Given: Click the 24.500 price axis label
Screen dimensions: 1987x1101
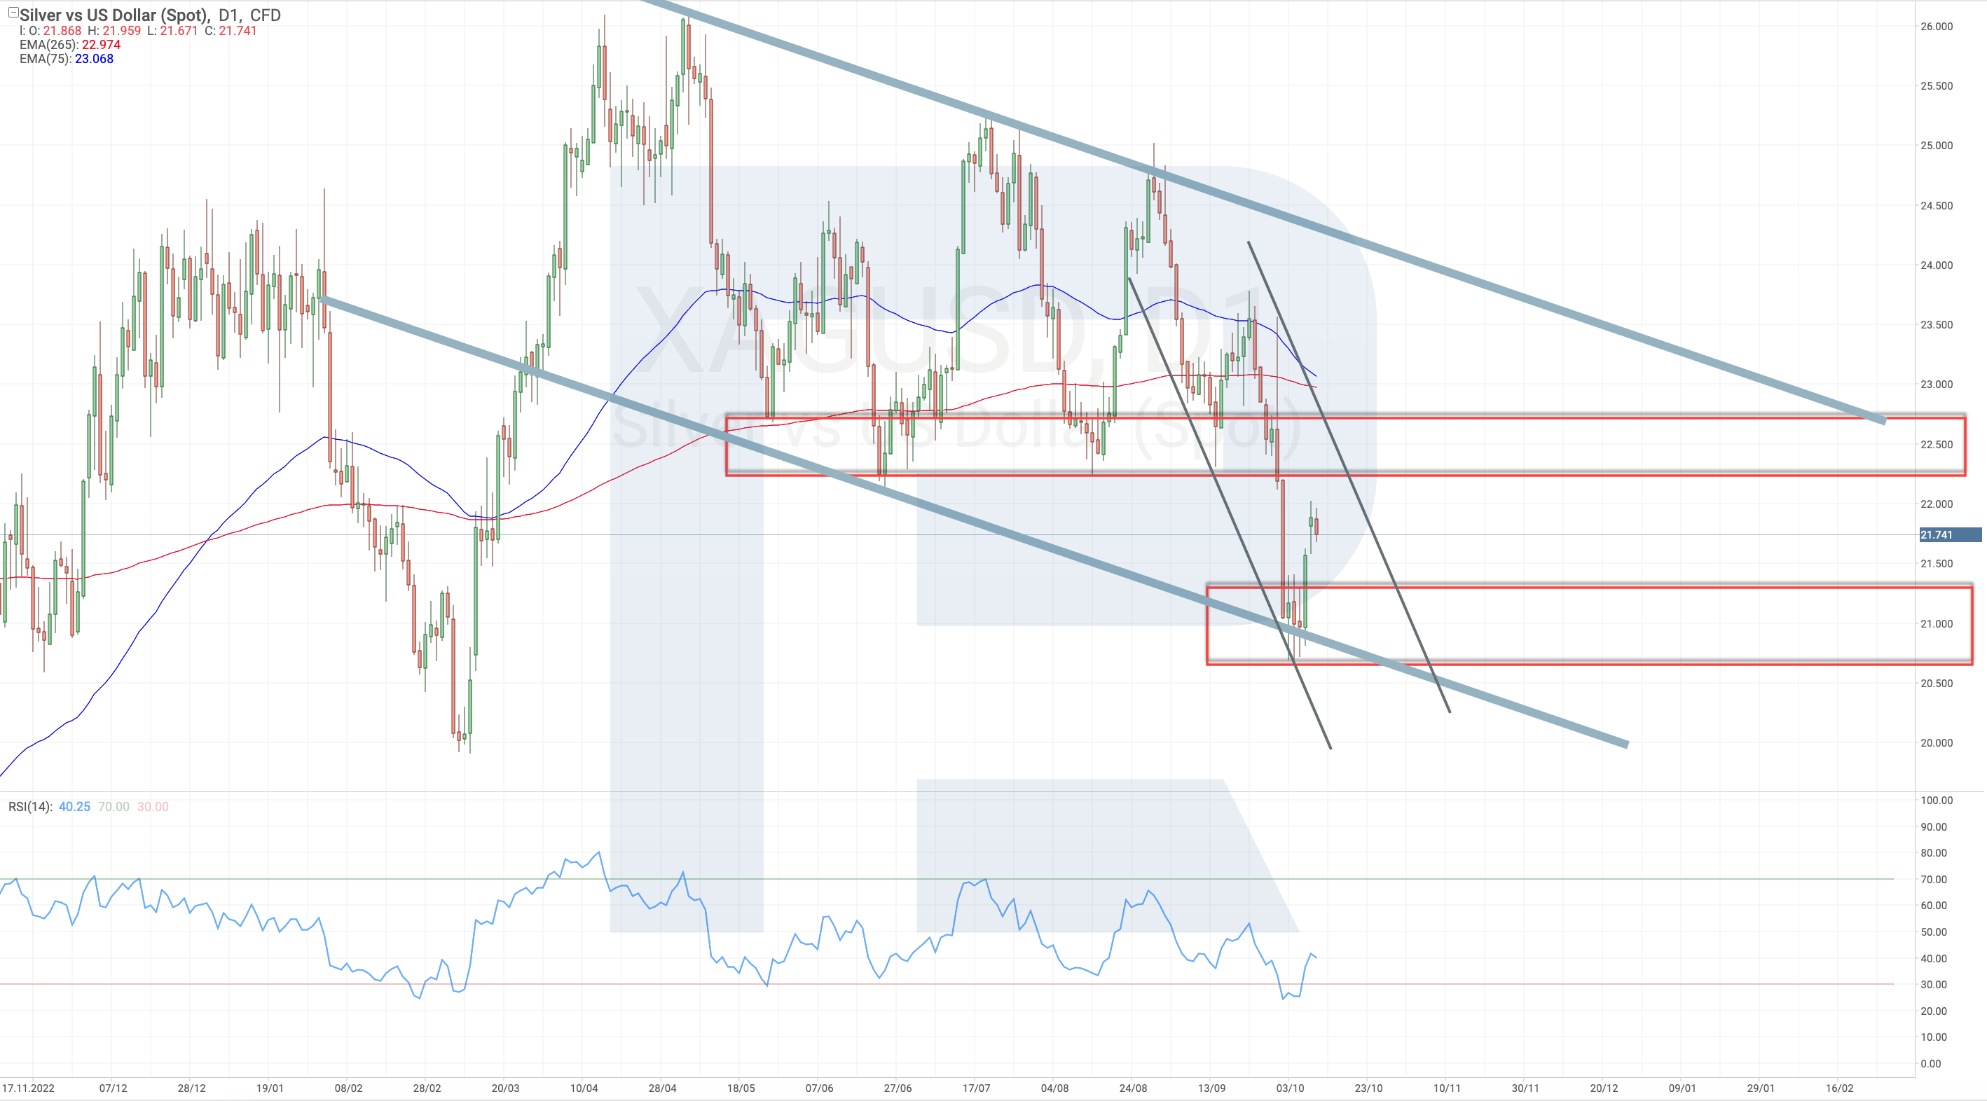Looking at the screenshot, I should [x=1936, y=206].
